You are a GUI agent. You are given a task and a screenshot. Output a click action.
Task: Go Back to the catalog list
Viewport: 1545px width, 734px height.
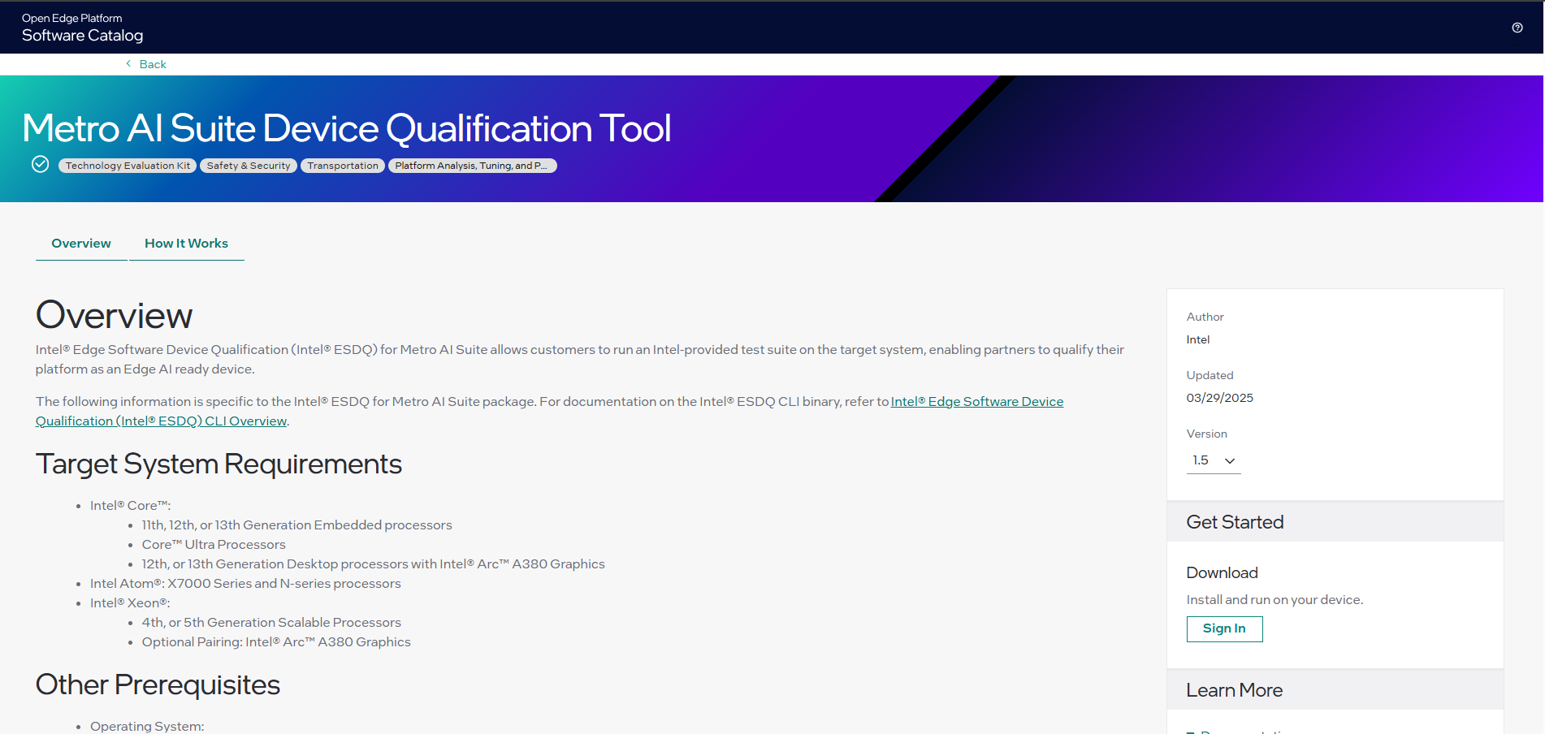[x=152, y=64]
